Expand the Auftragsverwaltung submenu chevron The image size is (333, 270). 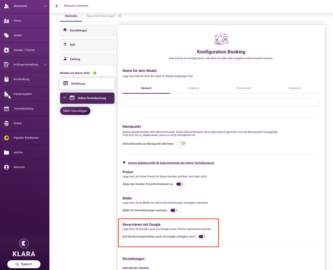pos(45,65)
